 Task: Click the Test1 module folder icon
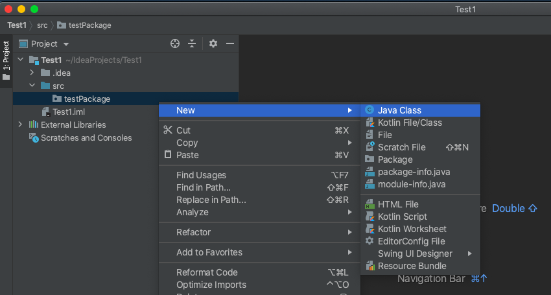(x=34, y=60)
